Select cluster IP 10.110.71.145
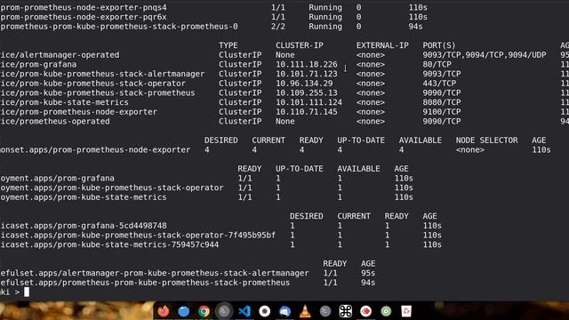The height and width of the screenshot is (320, 569). [x=306, y=112]
